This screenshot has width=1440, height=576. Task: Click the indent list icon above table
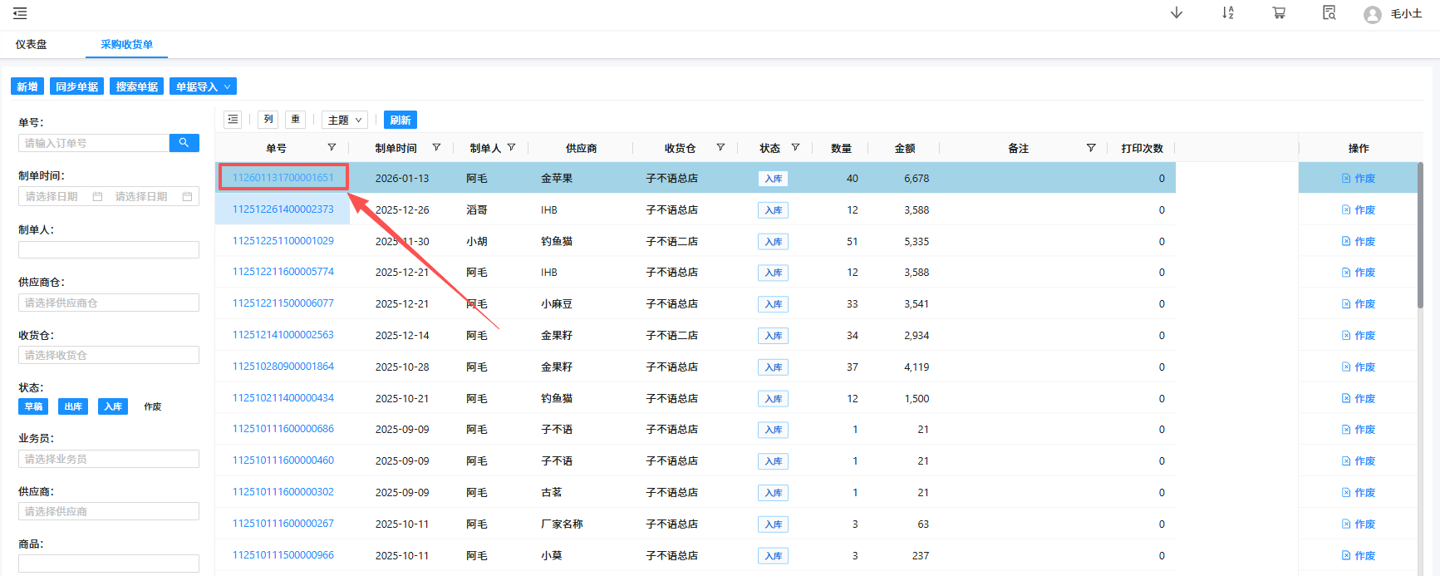(233, 120)
